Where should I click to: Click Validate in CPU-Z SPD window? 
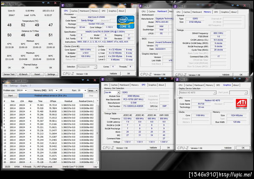click(x=153, y=147)
